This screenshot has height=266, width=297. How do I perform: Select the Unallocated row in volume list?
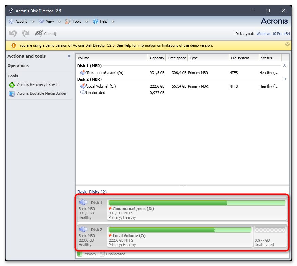coord(96,93)
